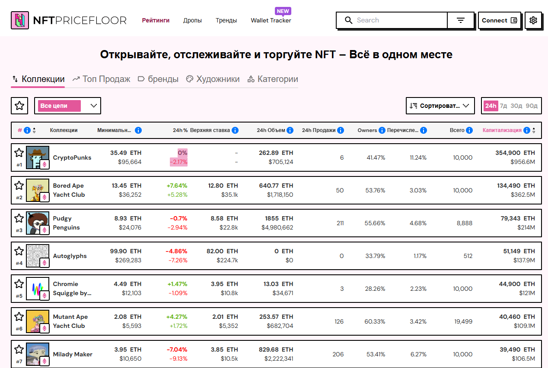Sort by the Капитализация sort arrows
This screenshot has width=548, height=368.
point(534,130)
